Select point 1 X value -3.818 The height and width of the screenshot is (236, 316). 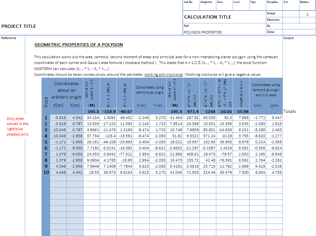tap(58, 118)
